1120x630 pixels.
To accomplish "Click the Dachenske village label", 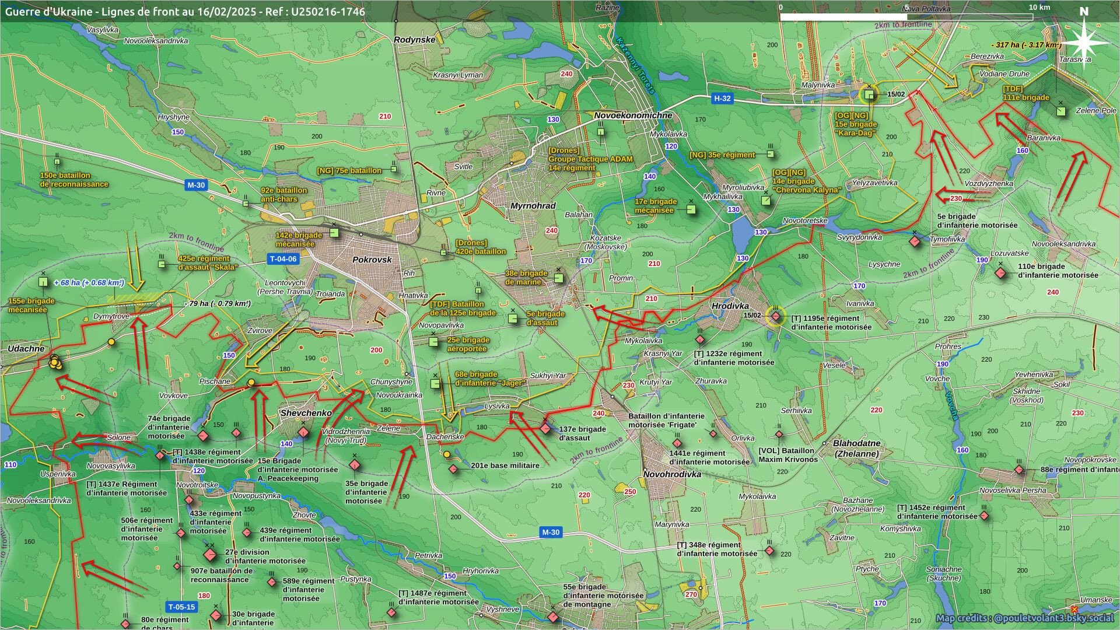I will tap(445, 437).
